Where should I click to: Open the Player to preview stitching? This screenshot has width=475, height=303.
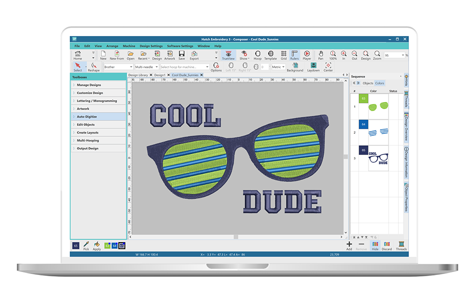click(307, 55)
